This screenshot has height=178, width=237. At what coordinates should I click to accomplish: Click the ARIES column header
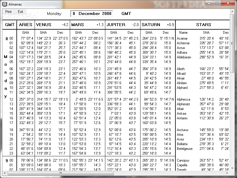point(26,25)
